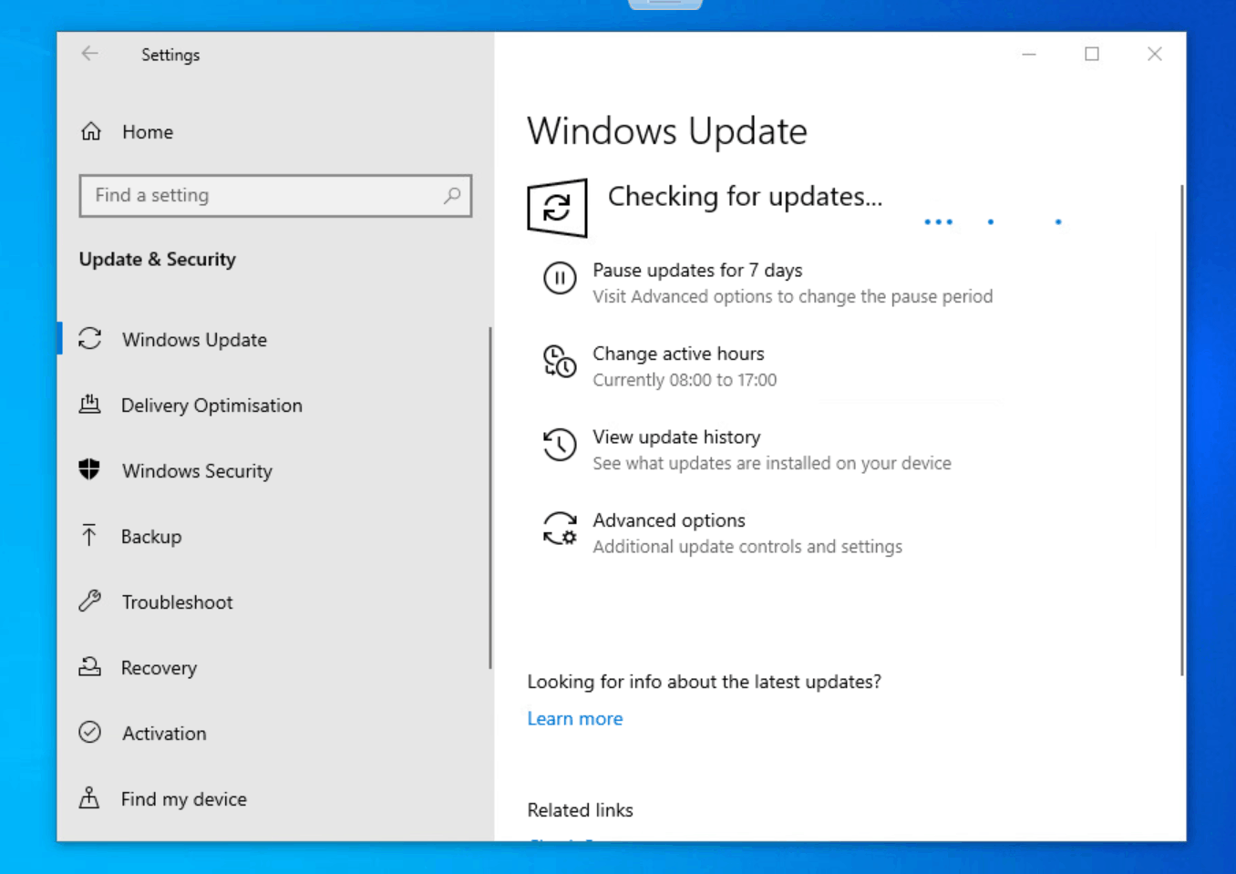Click the active hours clock icon

click(560, 361)
